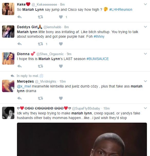This screenshot has width=150, height=156.
Task: Open Daddys Girl's profile picture
Action: pyautogui.click(x=8, y=32)
